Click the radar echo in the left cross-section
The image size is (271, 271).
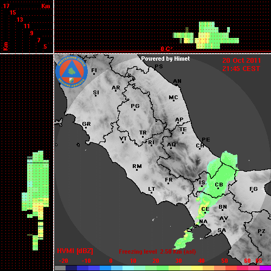click(x=35, y=201)
